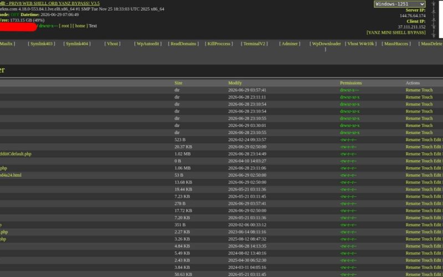The width and height of the screenshot is (443, 277).
Task: Open the Symlink403 tool
Action: [x=42, y=44]
